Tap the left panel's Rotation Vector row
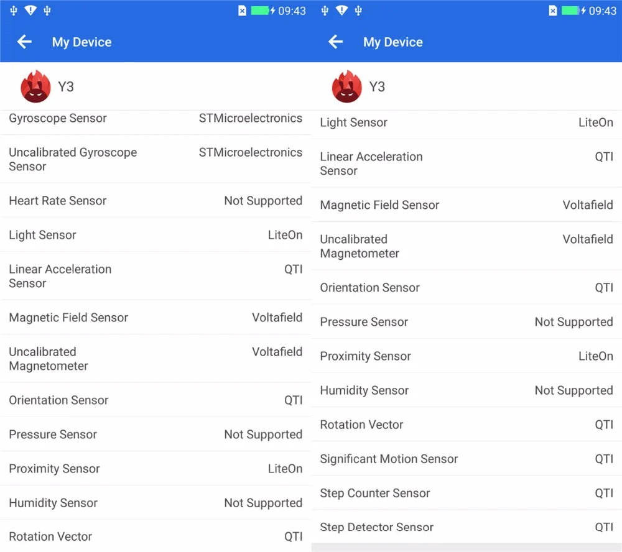Viewport: 622px width, 552px height. 155,536
